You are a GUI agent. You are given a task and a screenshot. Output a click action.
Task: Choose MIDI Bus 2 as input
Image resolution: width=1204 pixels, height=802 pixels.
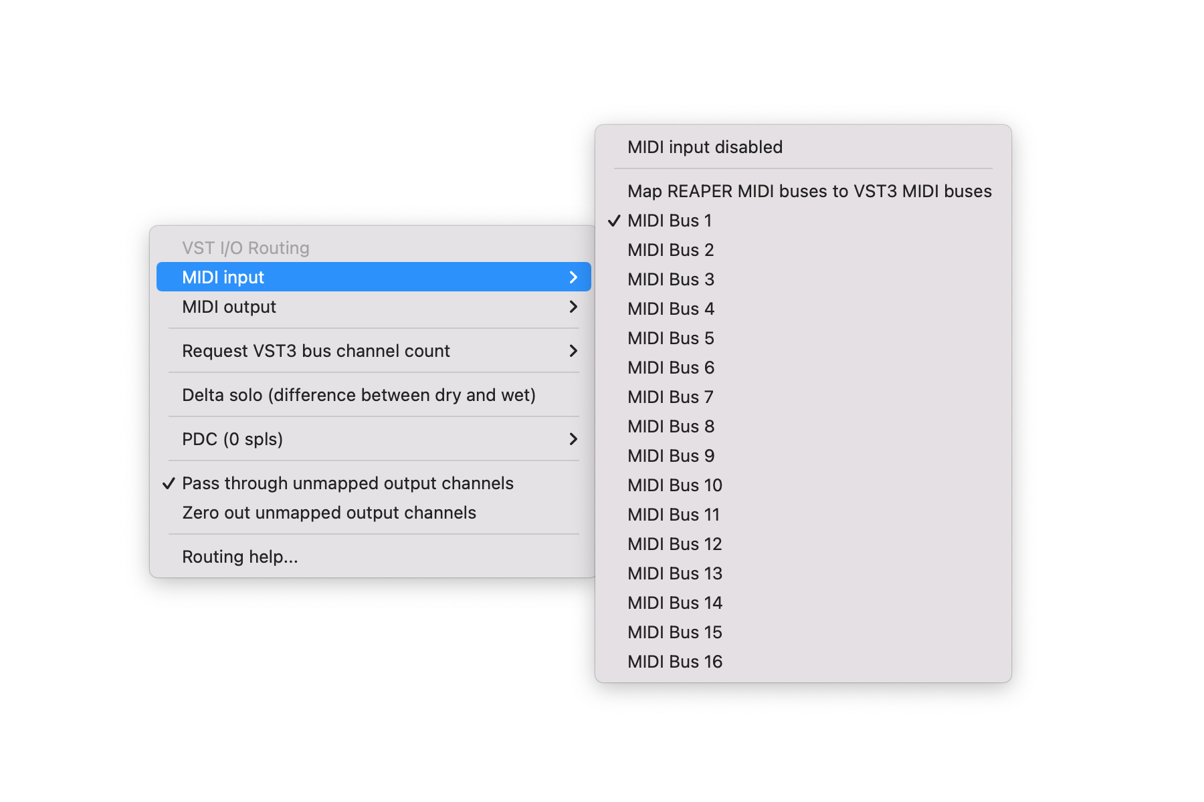[671, 250]
